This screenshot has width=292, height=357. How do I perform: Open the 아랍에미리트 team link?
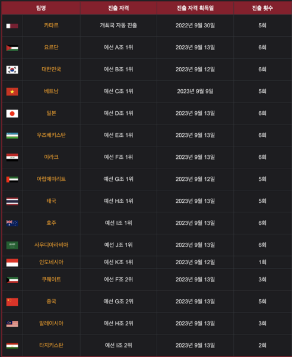(x=51, y=179)
